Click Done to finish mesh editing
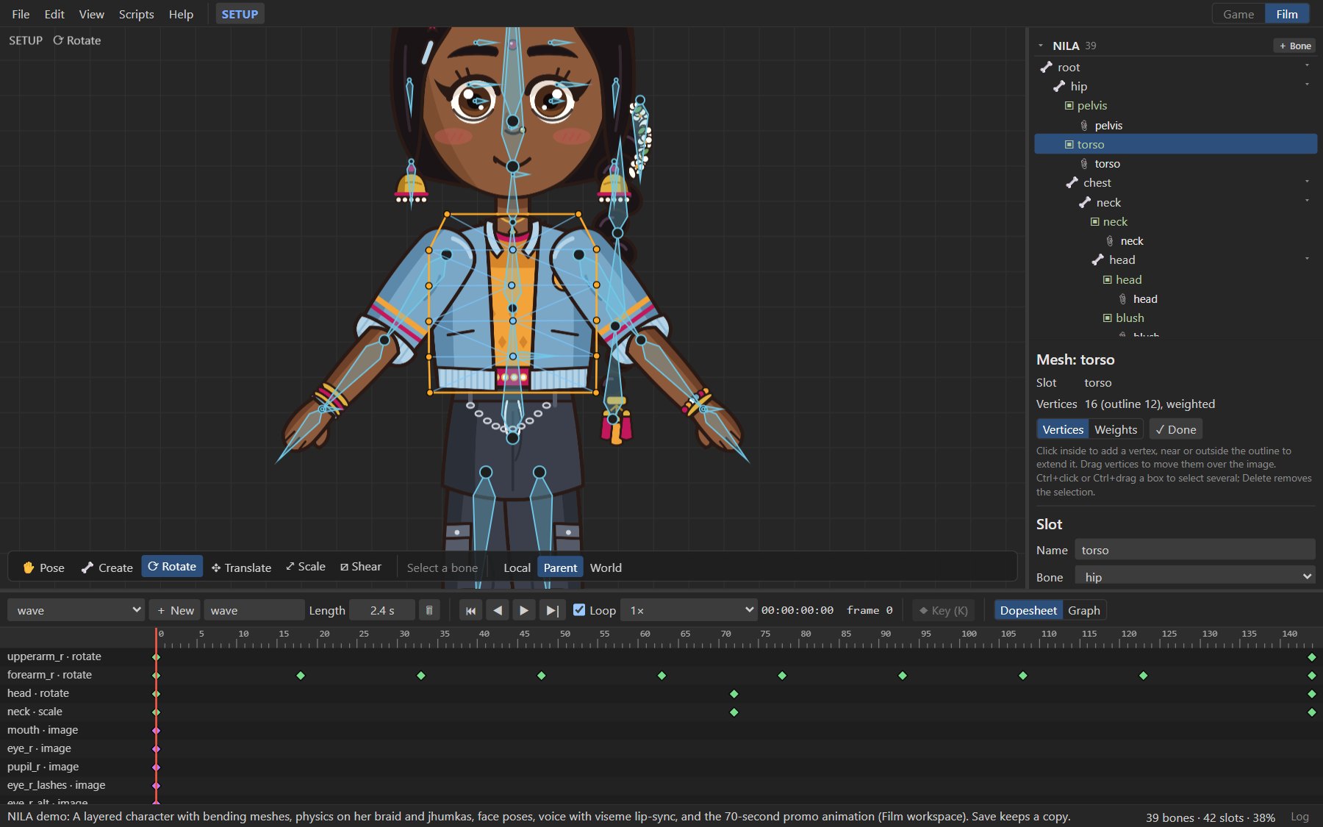The height and width of the screenshot is (827, 1323). coord(1176,429)
